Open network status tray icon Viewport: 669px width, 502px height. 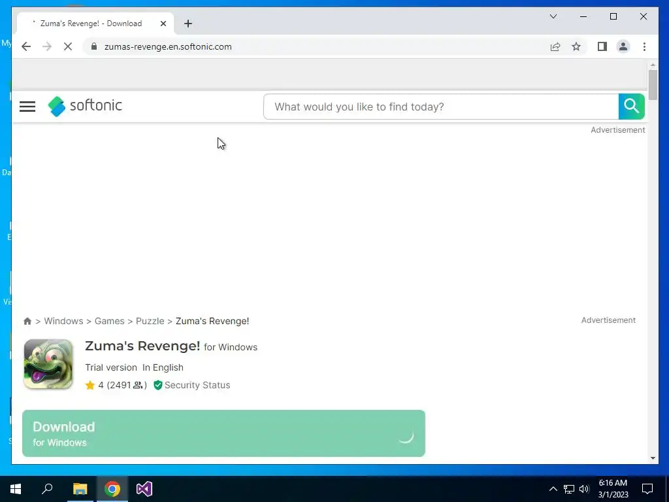pos(569,489)
